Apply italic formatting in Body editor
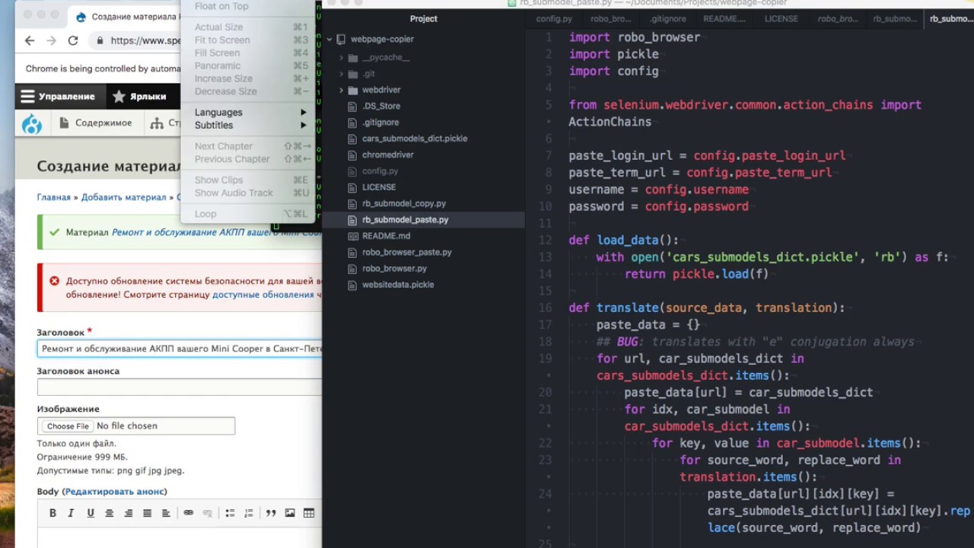 click(x=72, y=513)
